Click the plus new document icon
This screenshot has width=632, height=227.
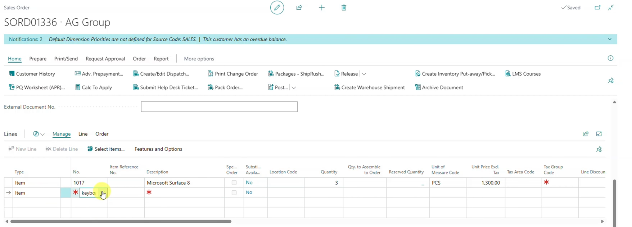322,8
